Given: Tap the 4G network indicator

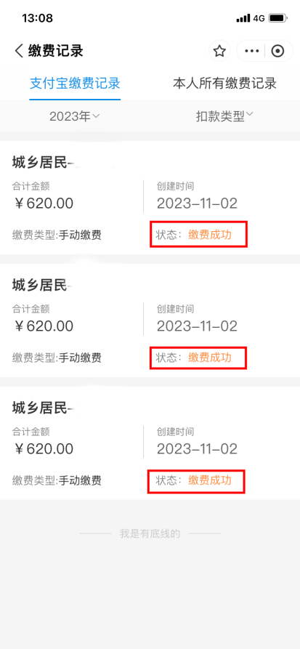Looking at the screenshot, I should (x=259, y=18).
